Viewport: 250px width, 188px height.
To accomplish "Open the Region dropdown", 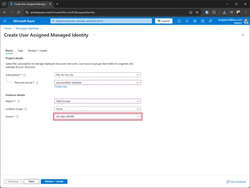I will 97,101.
